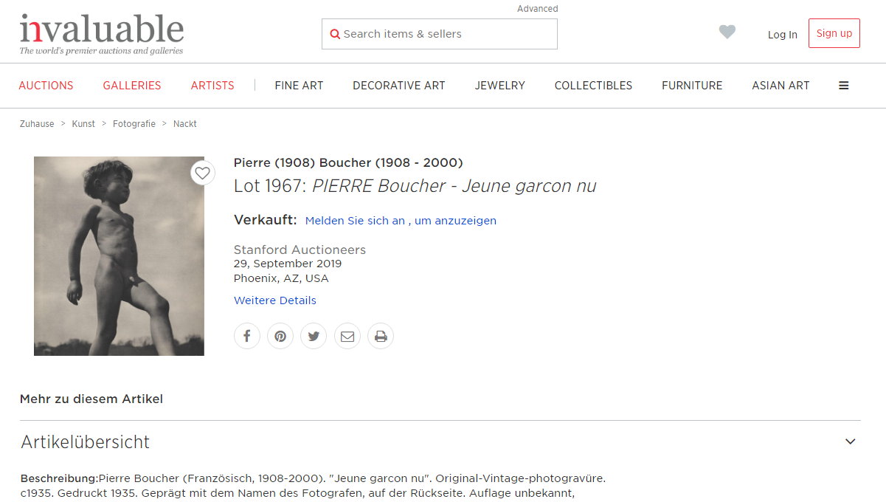Open Advanced search options
This screenshot has height=502, width=886.
(537, 9)
